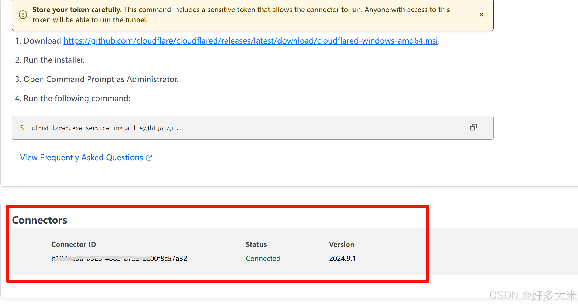Viewport: 578px width, 305px height.
Task: Click the Connector ID column header
Action: tap(74, 244)
